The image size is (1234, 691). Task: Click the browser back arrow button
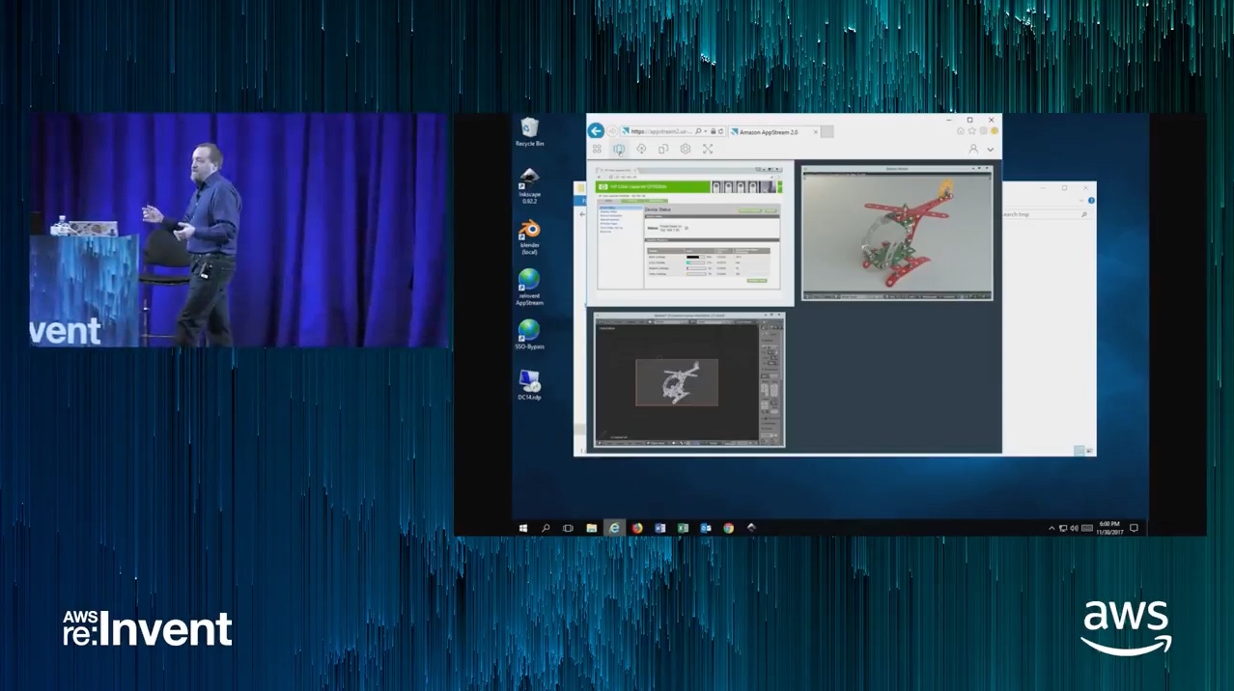click(x=597, y=131)
